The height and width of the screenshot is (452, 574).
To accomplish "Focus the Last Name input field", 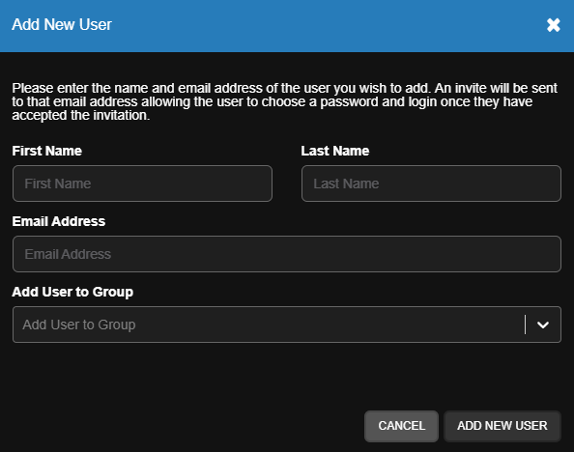I will coord(431,184).
